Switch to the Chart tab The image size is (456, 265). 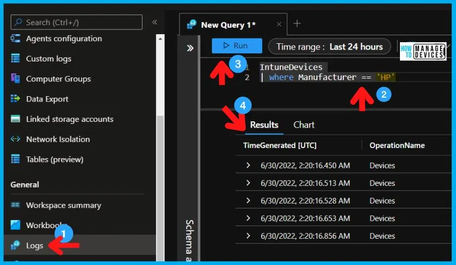point(304,125)
